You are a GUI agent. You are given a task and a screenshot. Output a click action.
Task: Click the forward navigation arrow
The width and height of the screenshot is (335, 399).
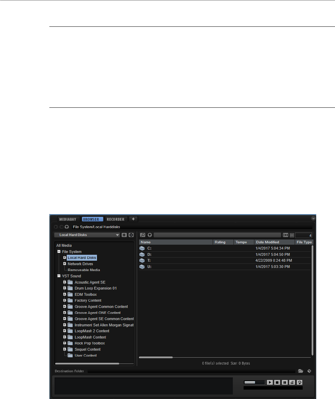(x=61, y=227)
